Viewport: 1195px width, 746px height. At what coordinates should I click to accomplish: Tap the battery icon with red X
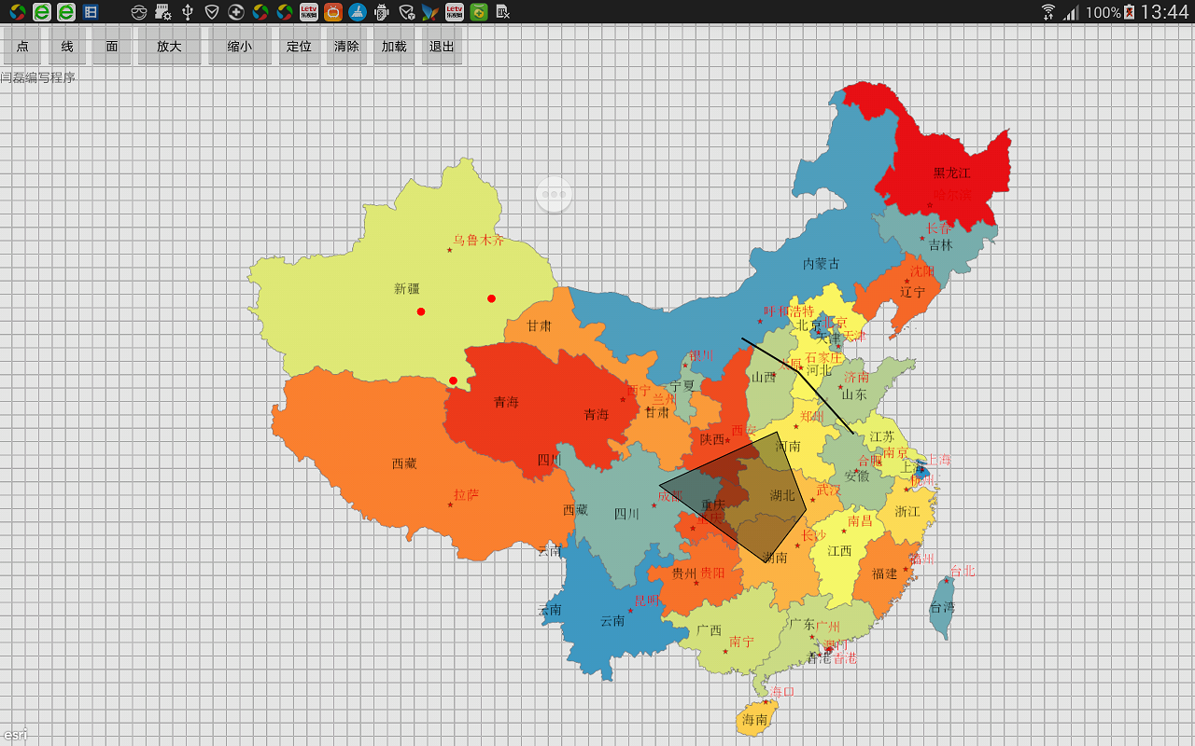click(x=1130, y=12)
